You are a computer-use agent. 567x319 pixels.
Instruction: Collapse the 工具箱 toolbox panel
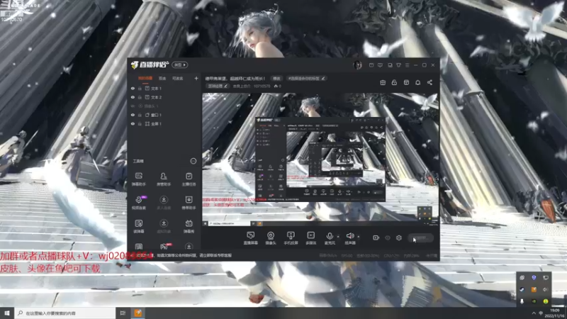click(193, 161)
